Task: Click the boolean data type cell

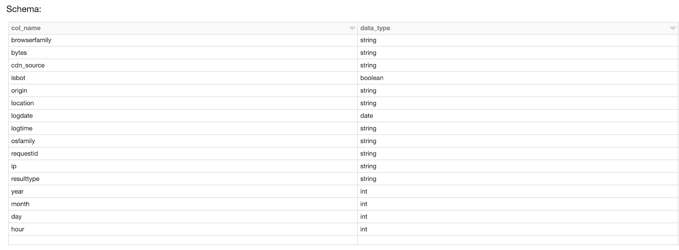Action: tap(372, 78)
